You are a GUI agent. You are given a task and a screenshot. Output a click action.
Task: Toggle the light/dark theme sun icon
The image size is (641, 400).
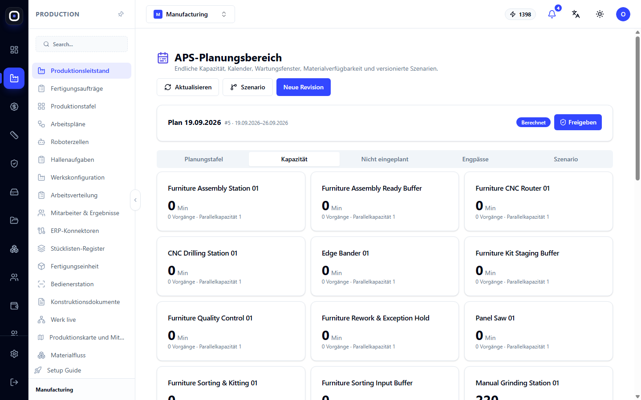coord(600,14)
